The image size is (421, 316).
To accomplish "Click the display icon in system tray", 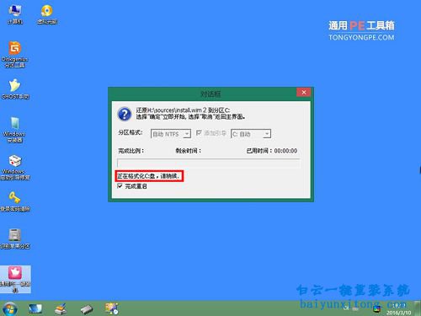I will (377, 309).
